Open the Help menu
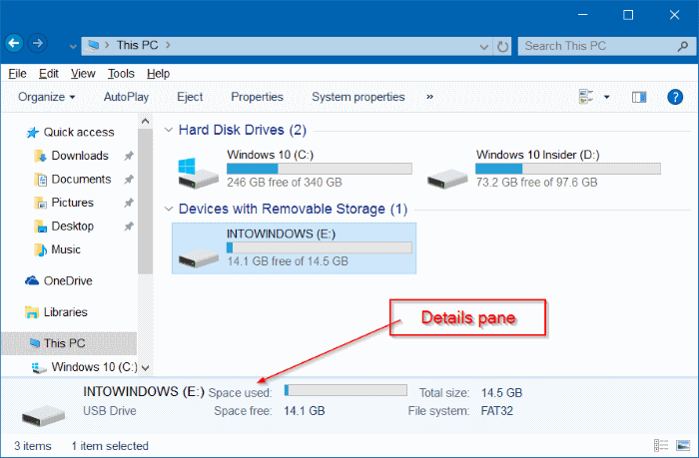The image size is (699, 458). pyautogui.click(x=158, y=74)
